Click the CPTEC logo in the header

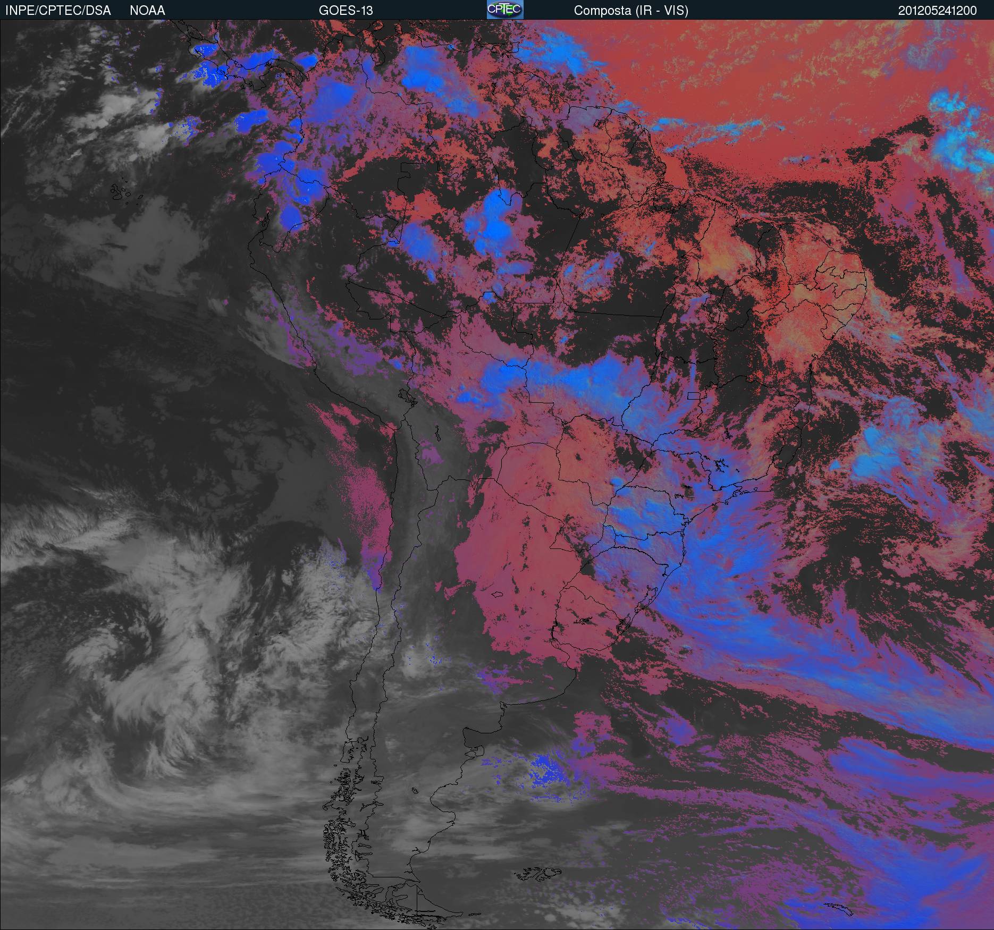point(505,10)
